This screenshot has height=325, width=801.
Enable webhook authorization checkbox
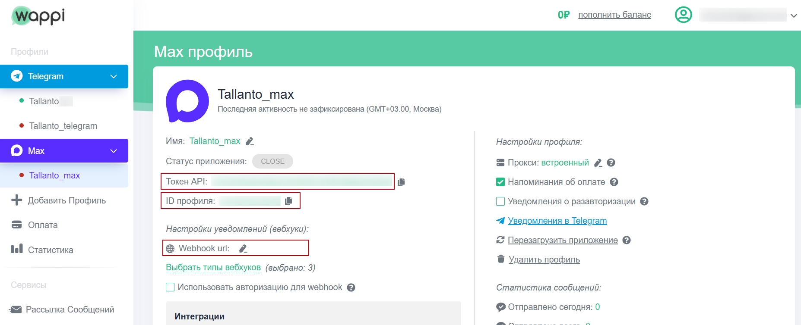tap(170, 287)
